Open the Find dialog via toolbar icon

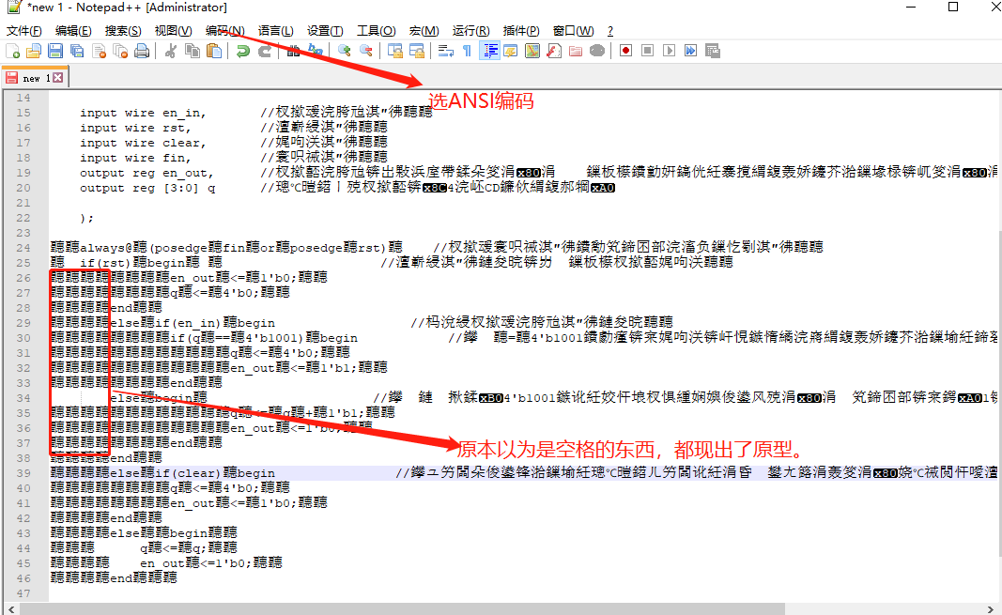coord(292,50)
